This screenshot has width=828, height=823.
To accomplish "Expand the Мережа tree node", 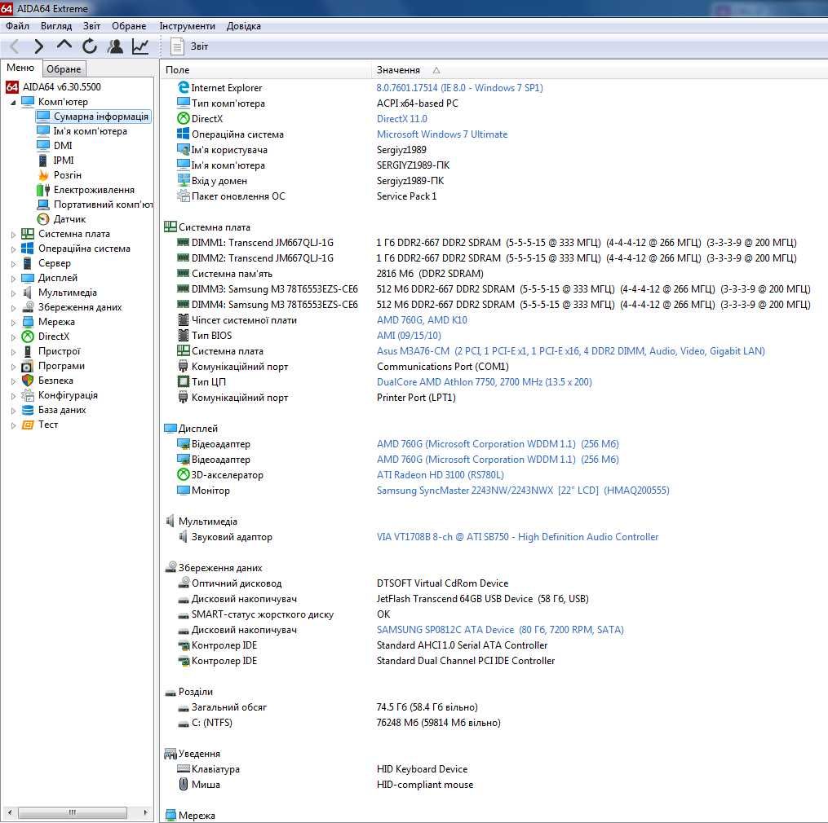I will point(13,323).
